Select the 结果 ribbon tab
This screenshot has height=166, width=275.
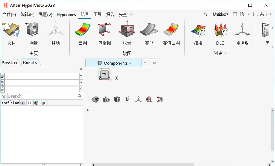(85, 15)
